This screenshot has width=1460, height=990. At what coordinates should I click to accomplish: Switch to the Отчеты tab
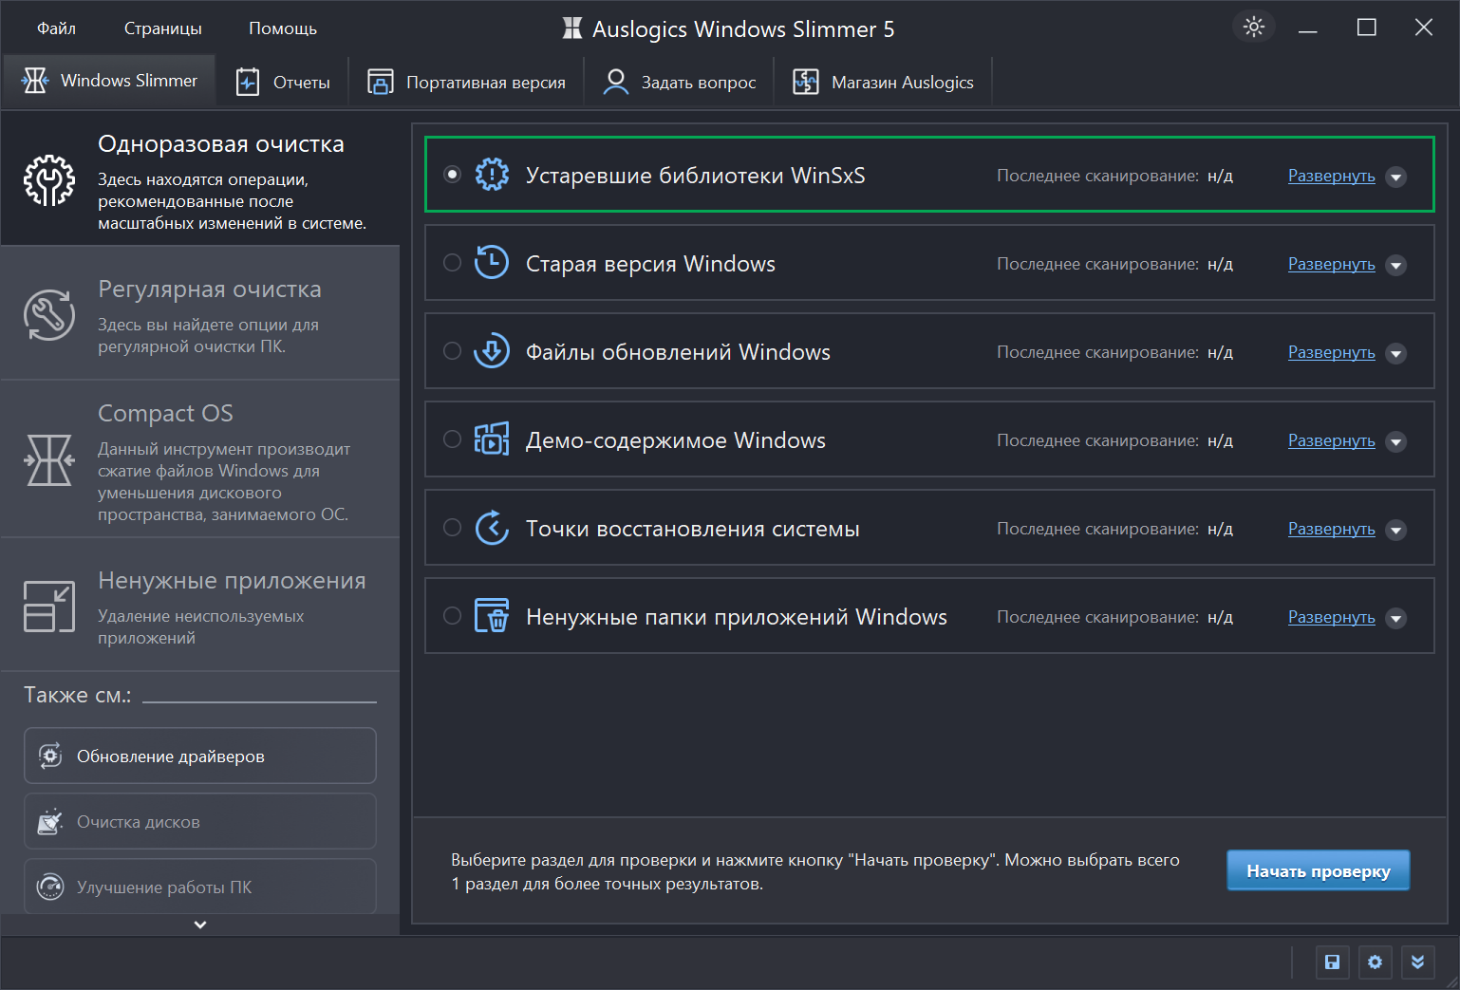click(283, 82)
